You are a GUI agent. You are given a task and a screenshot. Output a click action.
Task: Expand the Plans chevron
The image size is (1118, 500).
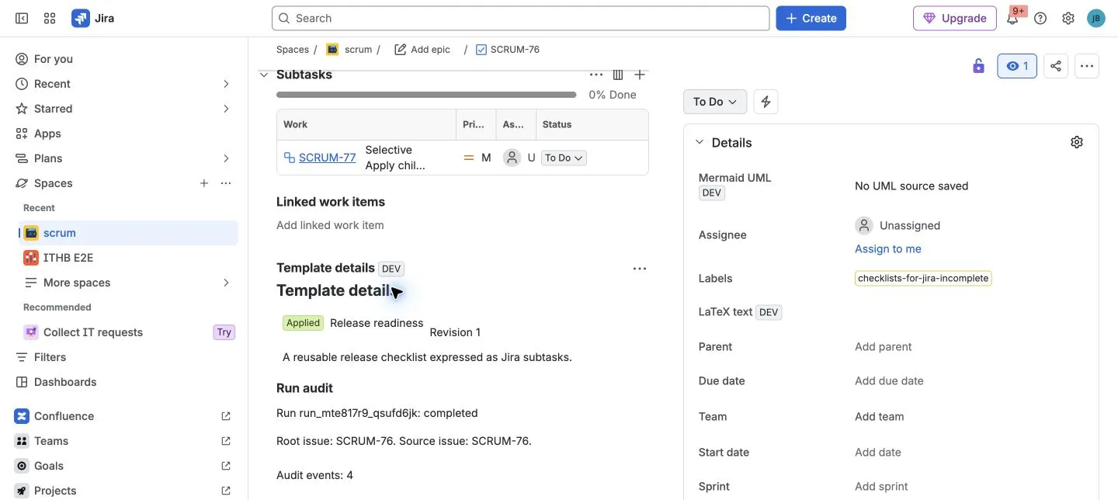(x=226, y=158)
